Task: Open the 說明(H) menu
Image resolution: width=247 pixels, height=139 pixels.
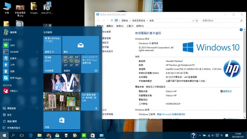Action: tap(140, 26)
